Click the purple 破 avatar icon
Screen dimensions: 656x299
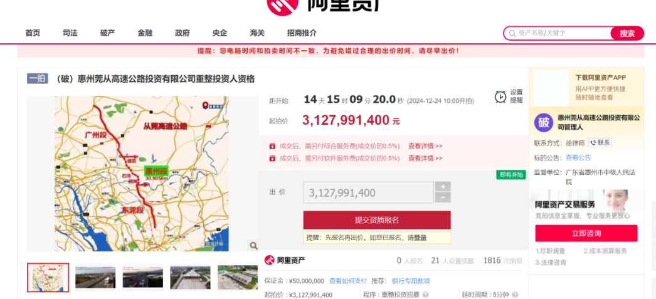pyautogui.click(x=544, y=123)
